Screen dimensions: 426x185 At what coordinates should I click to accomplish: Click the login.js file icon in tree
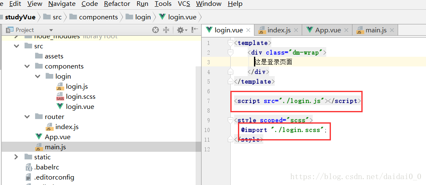60,87
